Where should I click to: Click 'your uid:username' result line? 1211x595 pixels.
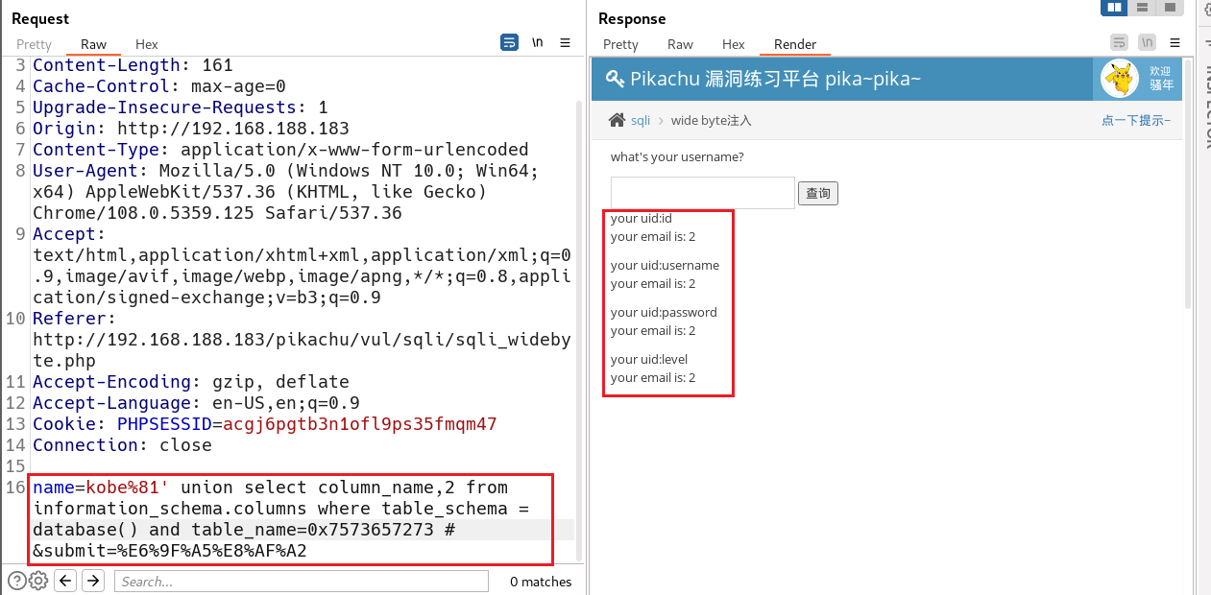(665, 266)
